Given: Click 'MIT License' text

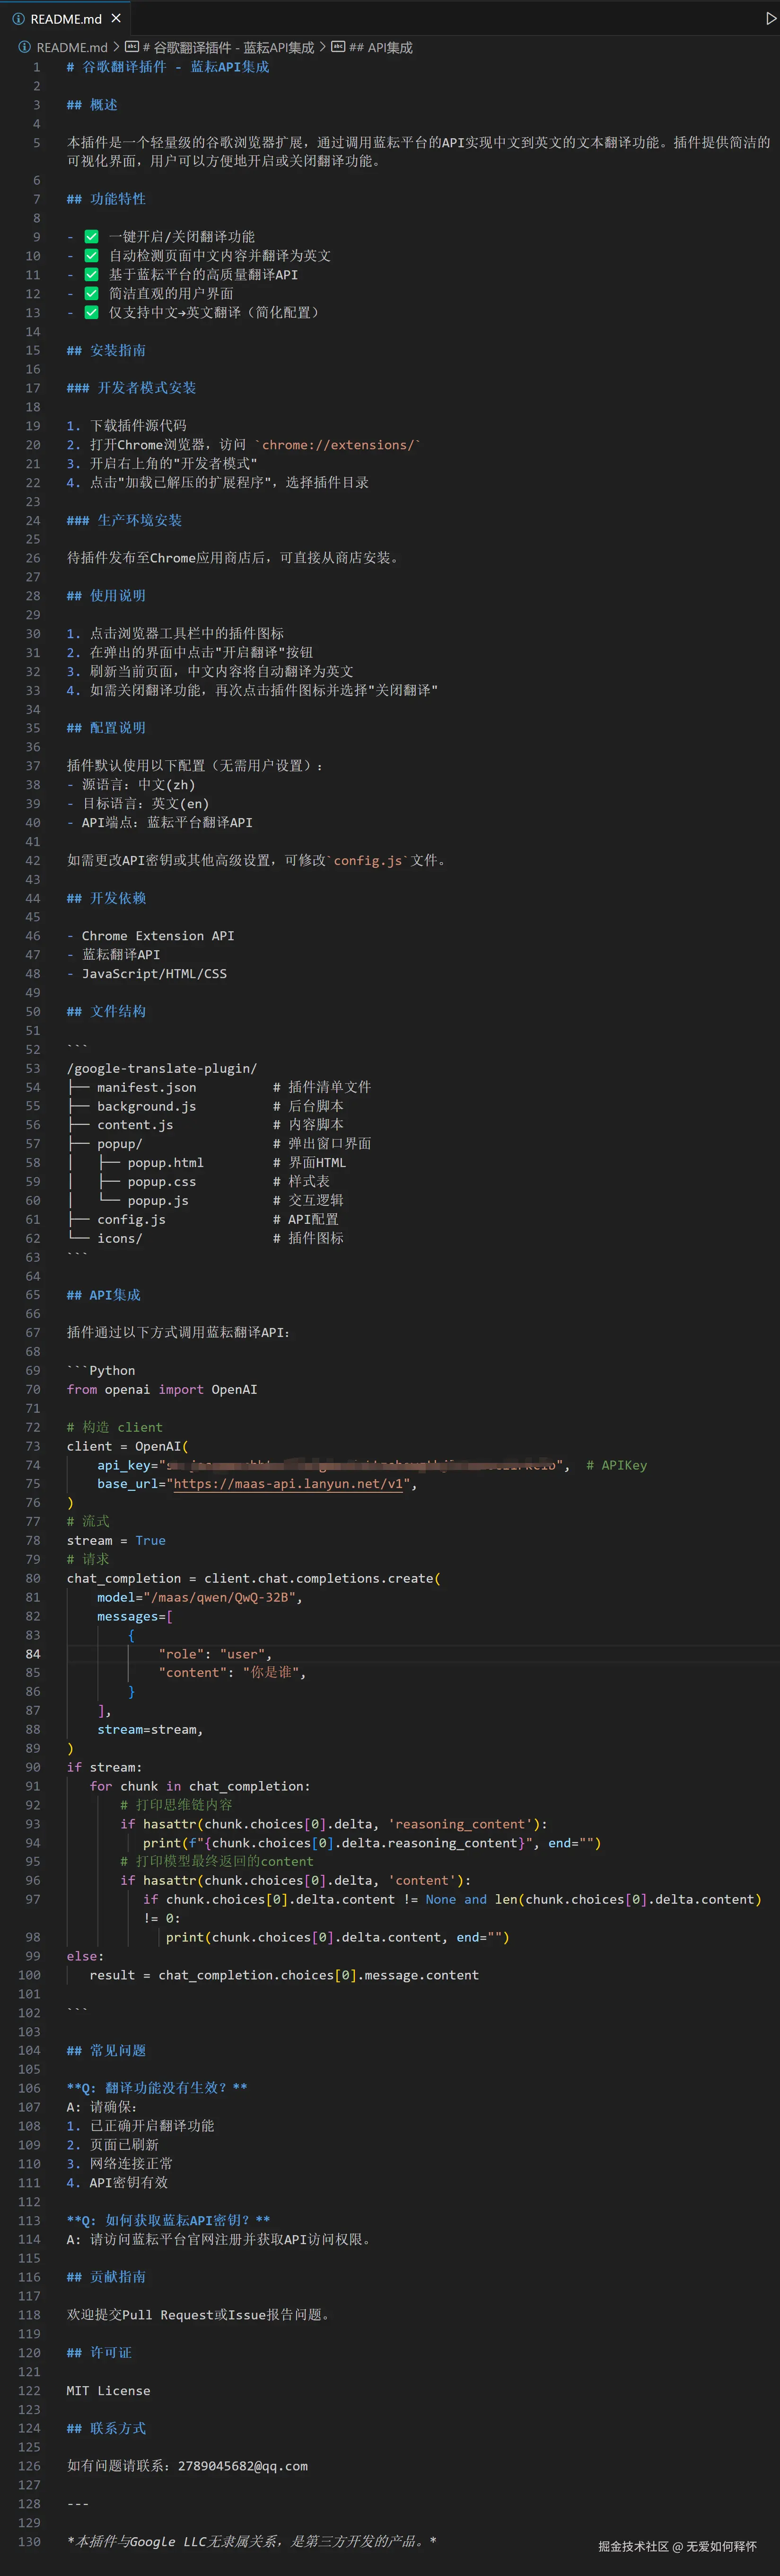Looking at the screenshot, I should [x=109, y=2391].
